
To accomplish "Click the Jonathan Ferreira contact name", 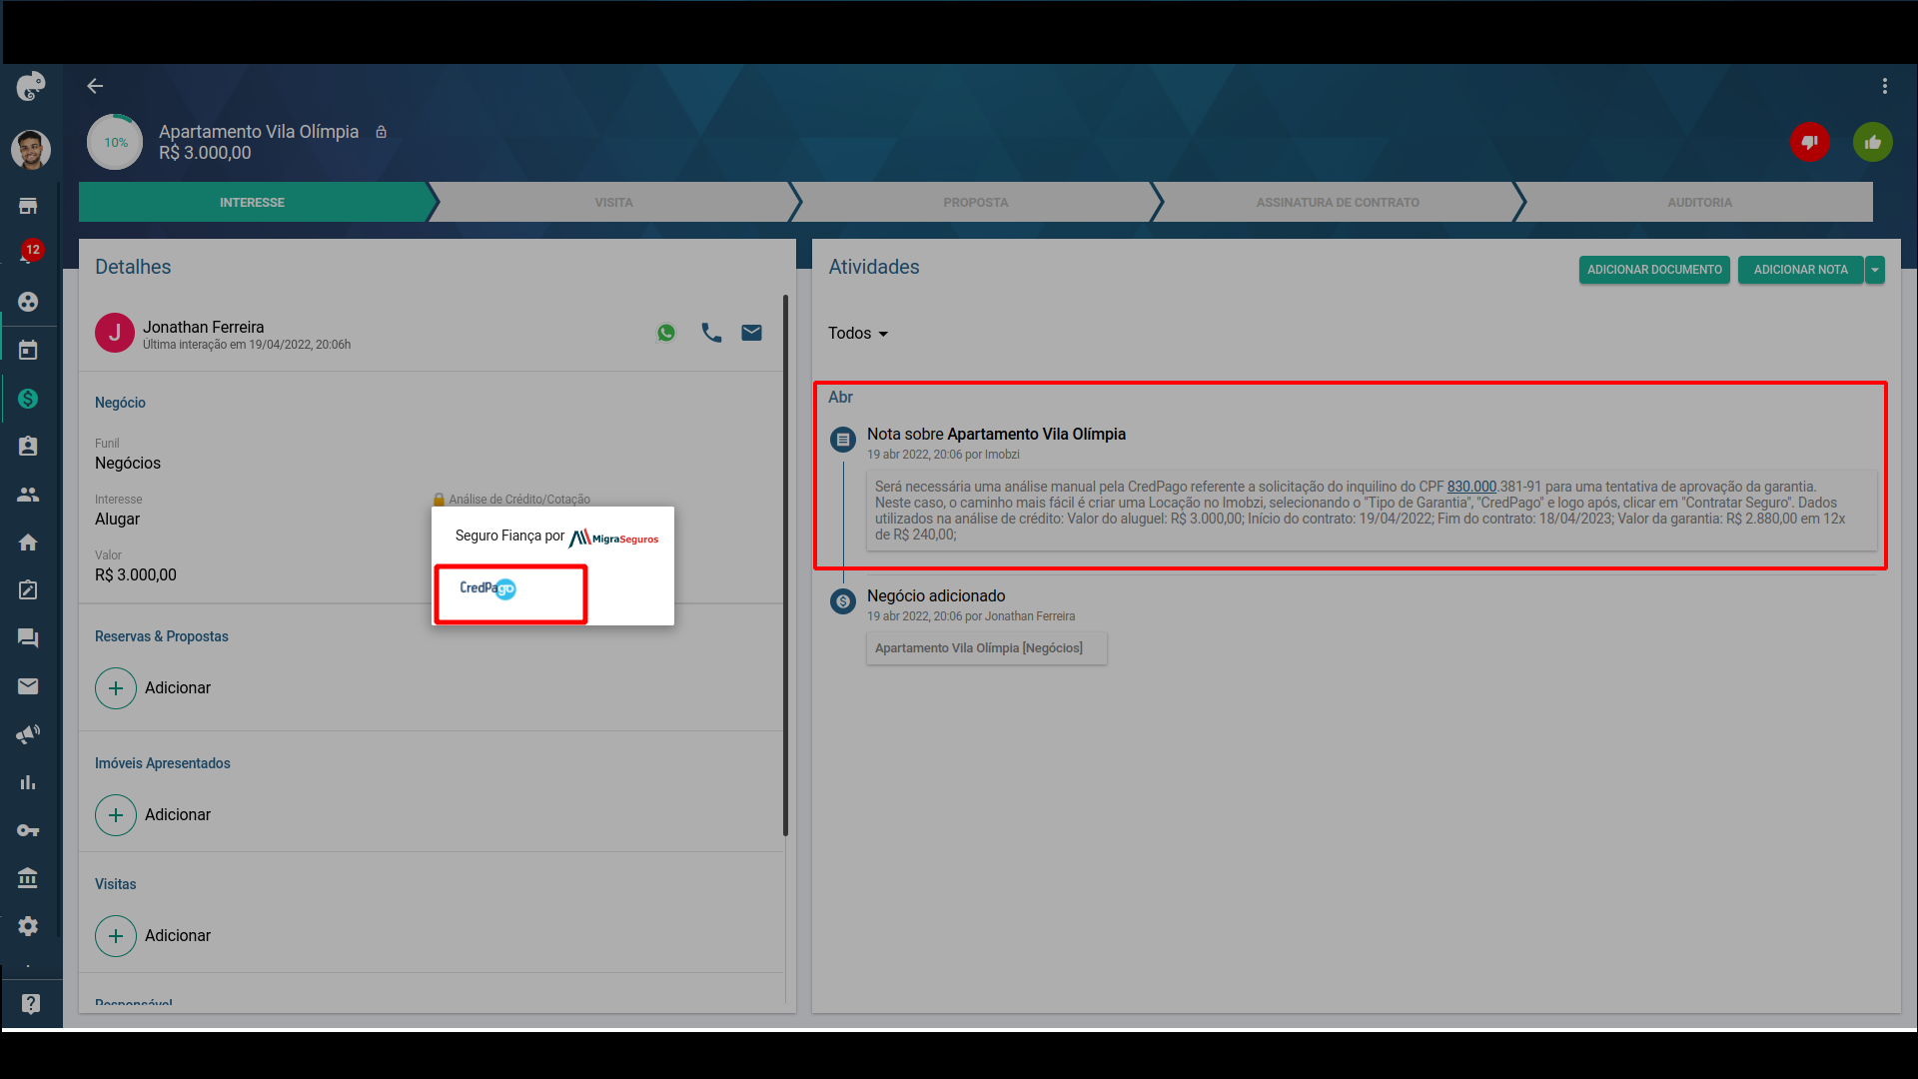I will coord(203,327).
